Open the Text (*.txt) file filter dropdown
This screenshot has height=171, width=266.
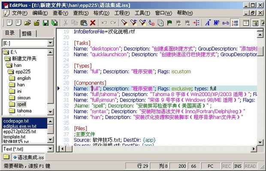click(50, 149)
